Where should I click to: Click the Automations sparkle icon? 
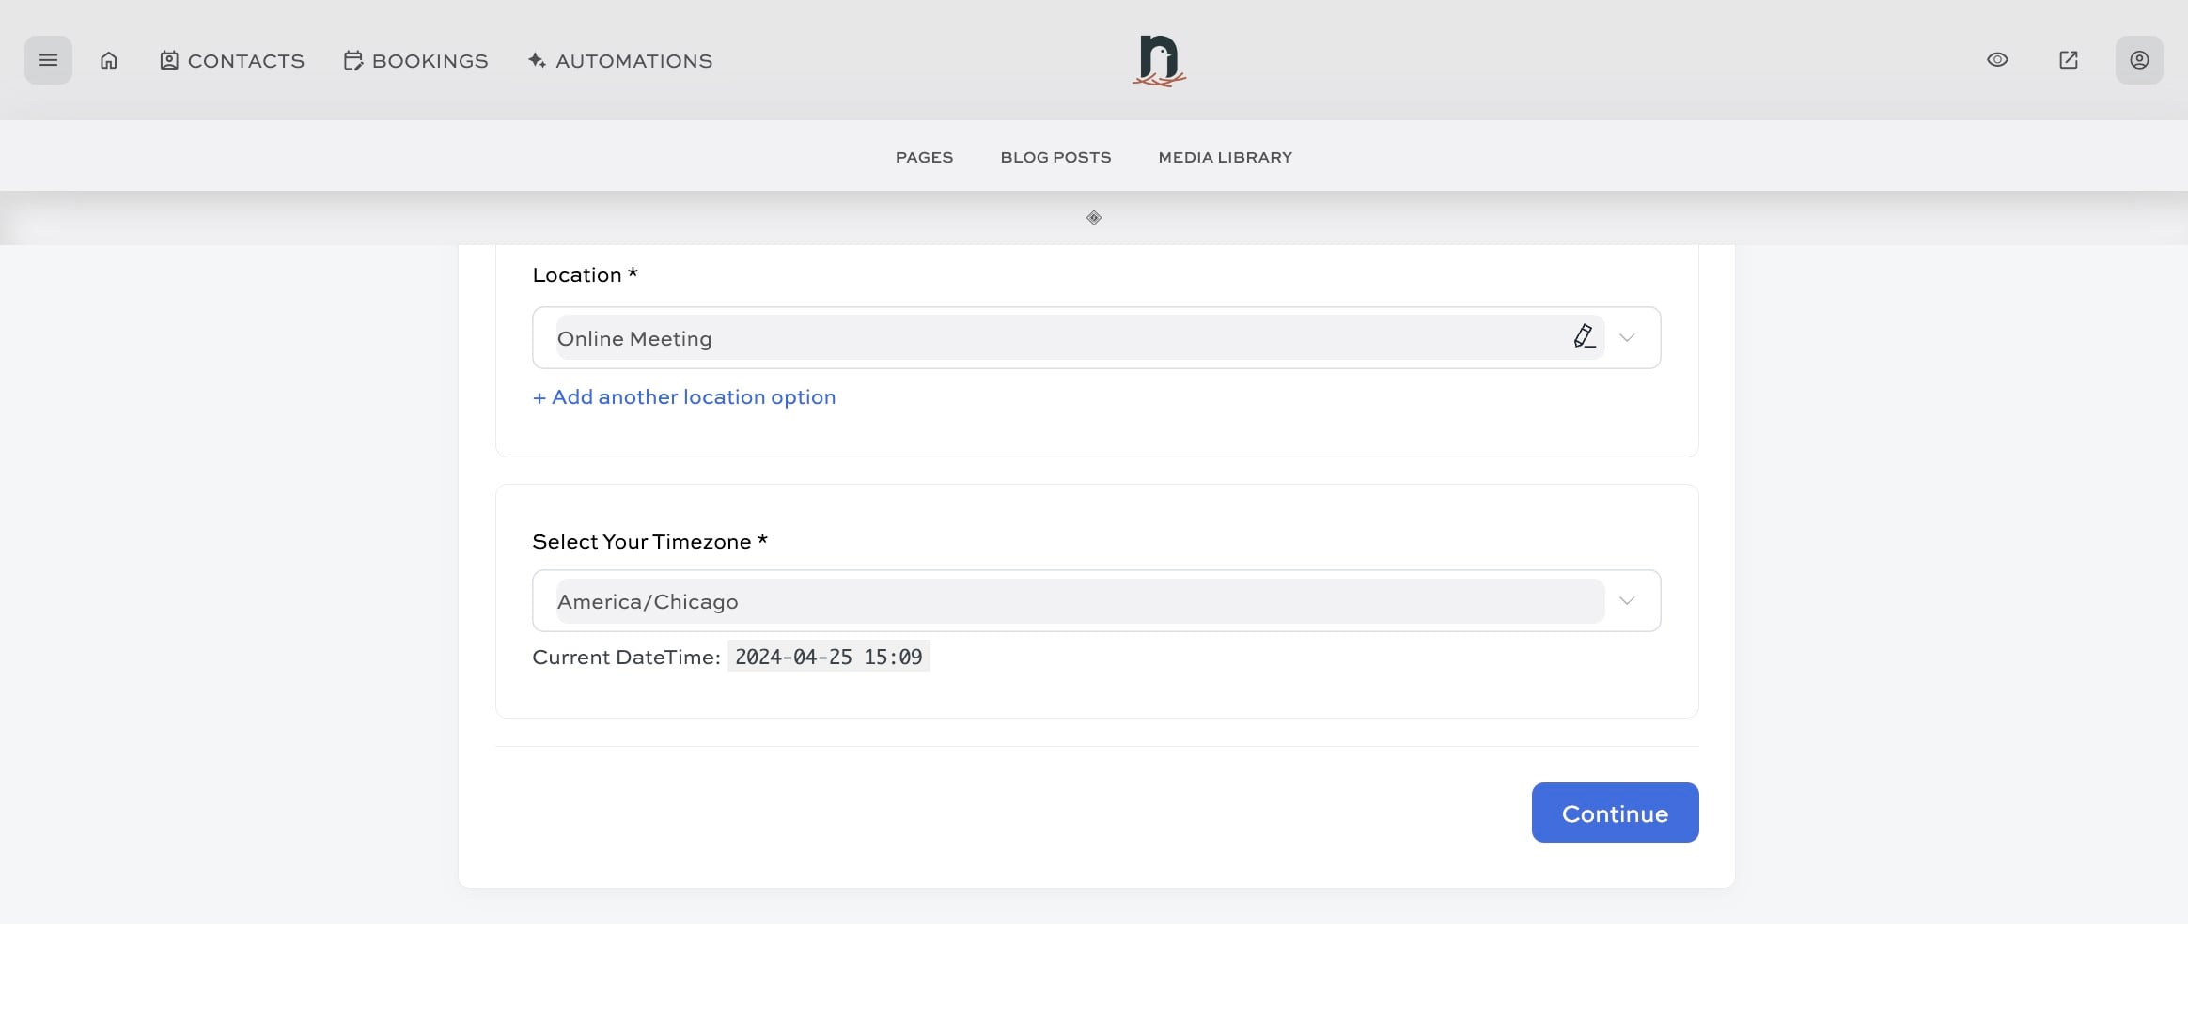pos(537,60)
